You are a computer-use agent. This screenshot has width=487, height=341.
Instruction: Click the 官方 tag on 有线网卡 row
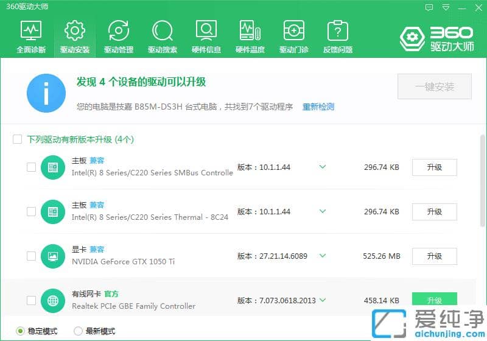coord(111,294)
